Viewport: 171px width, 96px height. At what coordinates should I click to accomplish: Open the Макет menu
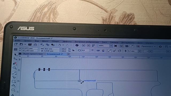(x=45, y=41)
